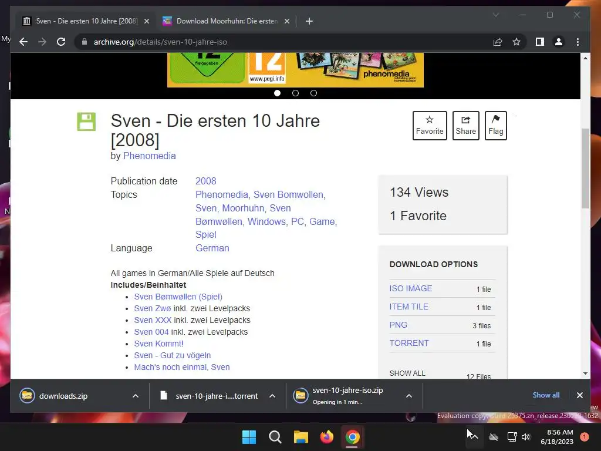The image size is (601, 451).
Task: Go back to the previous page
Action: pos(23,42)
